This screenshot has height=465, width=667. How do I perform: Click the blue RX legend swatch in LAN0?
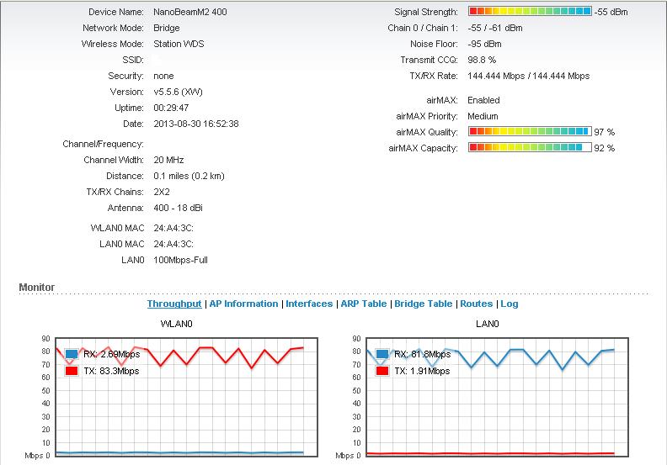(383, 355)
